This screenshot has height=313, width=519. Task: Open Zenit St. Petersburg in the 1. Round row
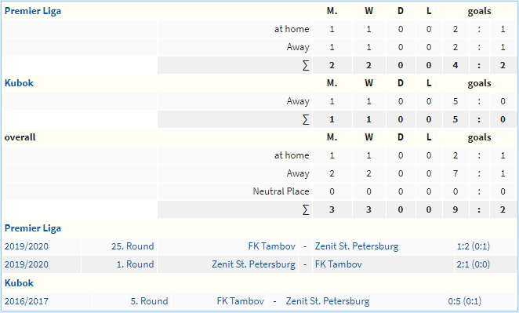click(x=253, y=264)
